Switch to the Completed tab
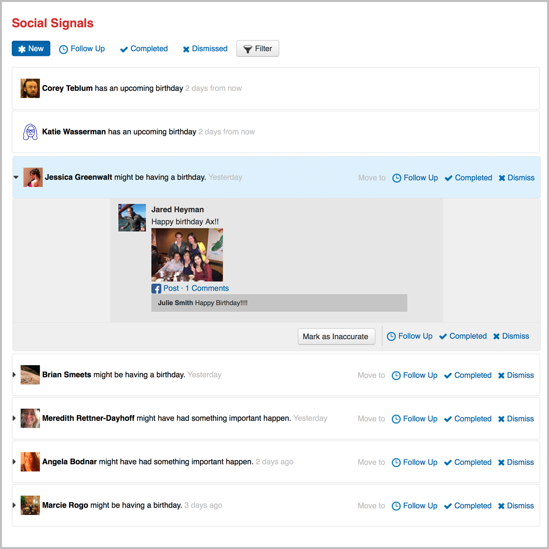This screenshot has height=549, width=549. pyautogui.click(x=144, y=49)
